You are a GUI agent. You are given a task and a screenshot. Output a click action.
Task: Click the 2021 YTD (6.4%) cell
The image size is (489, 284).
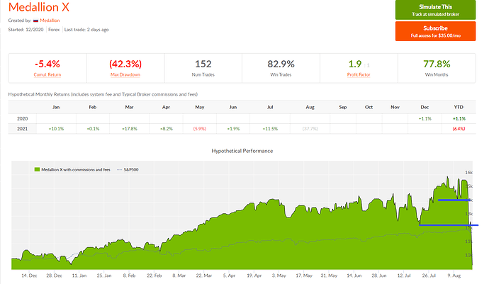(459, 128)
